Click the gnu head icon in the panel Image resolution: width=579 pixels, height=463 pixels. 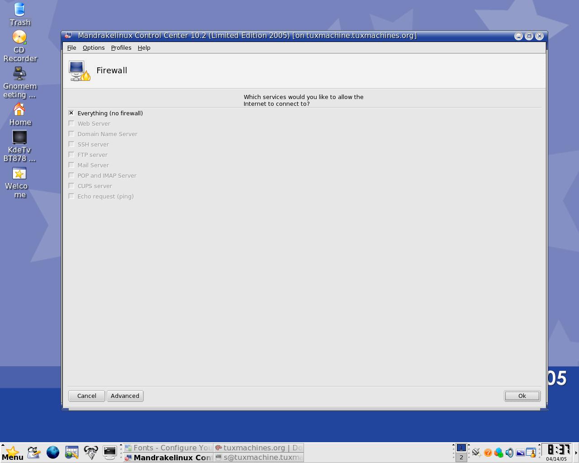(91, 452)
